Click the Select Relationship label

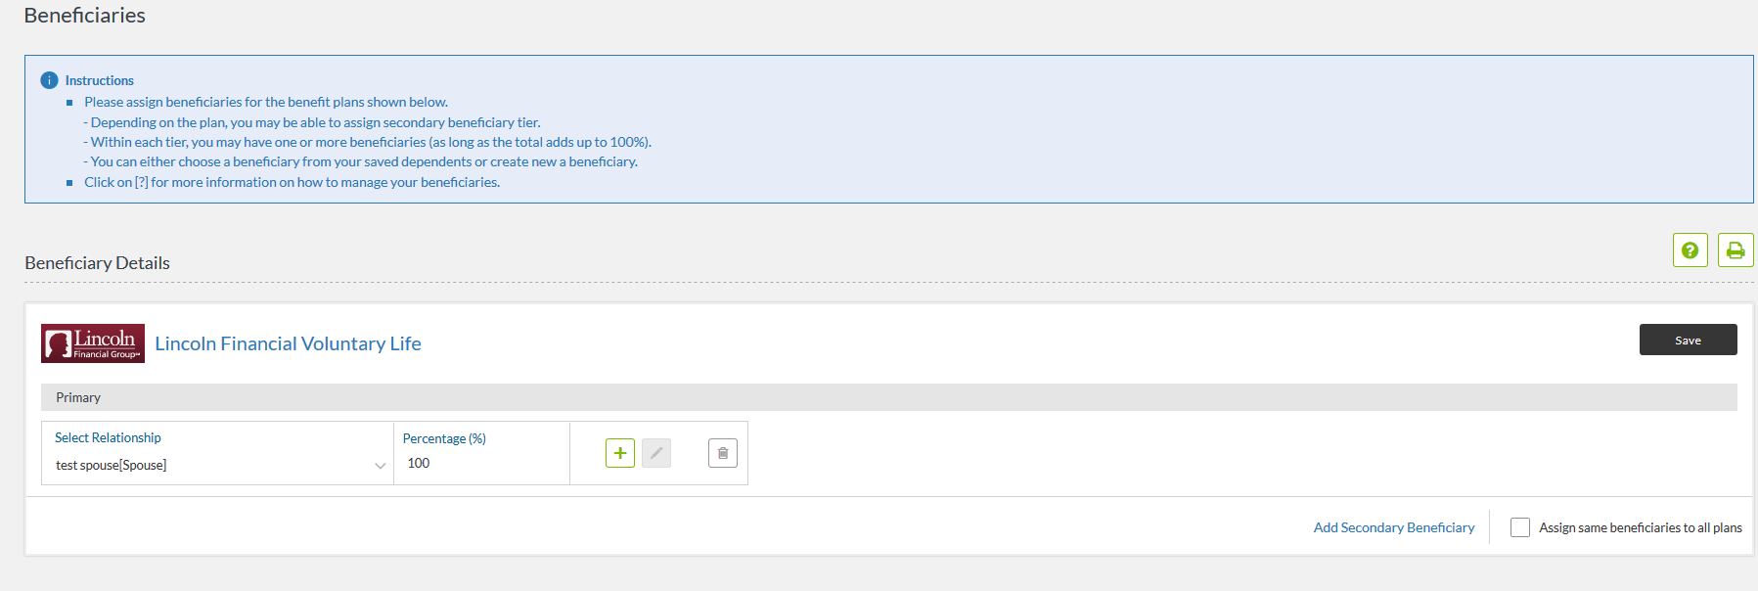(108, 437)
